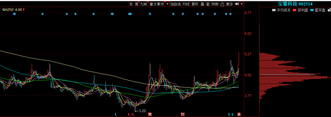Open the rightmost toolbar dropdown arrow
The width and height of the screenshot is (331, 117).
[242, 4]
